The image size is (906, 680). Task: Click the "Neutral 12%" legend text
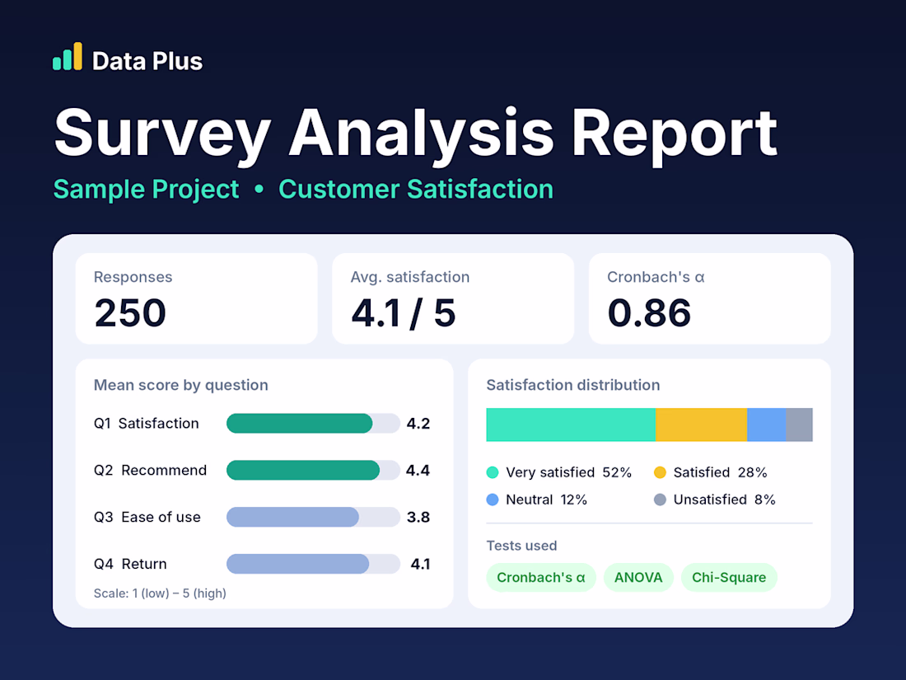coord(547,499)
